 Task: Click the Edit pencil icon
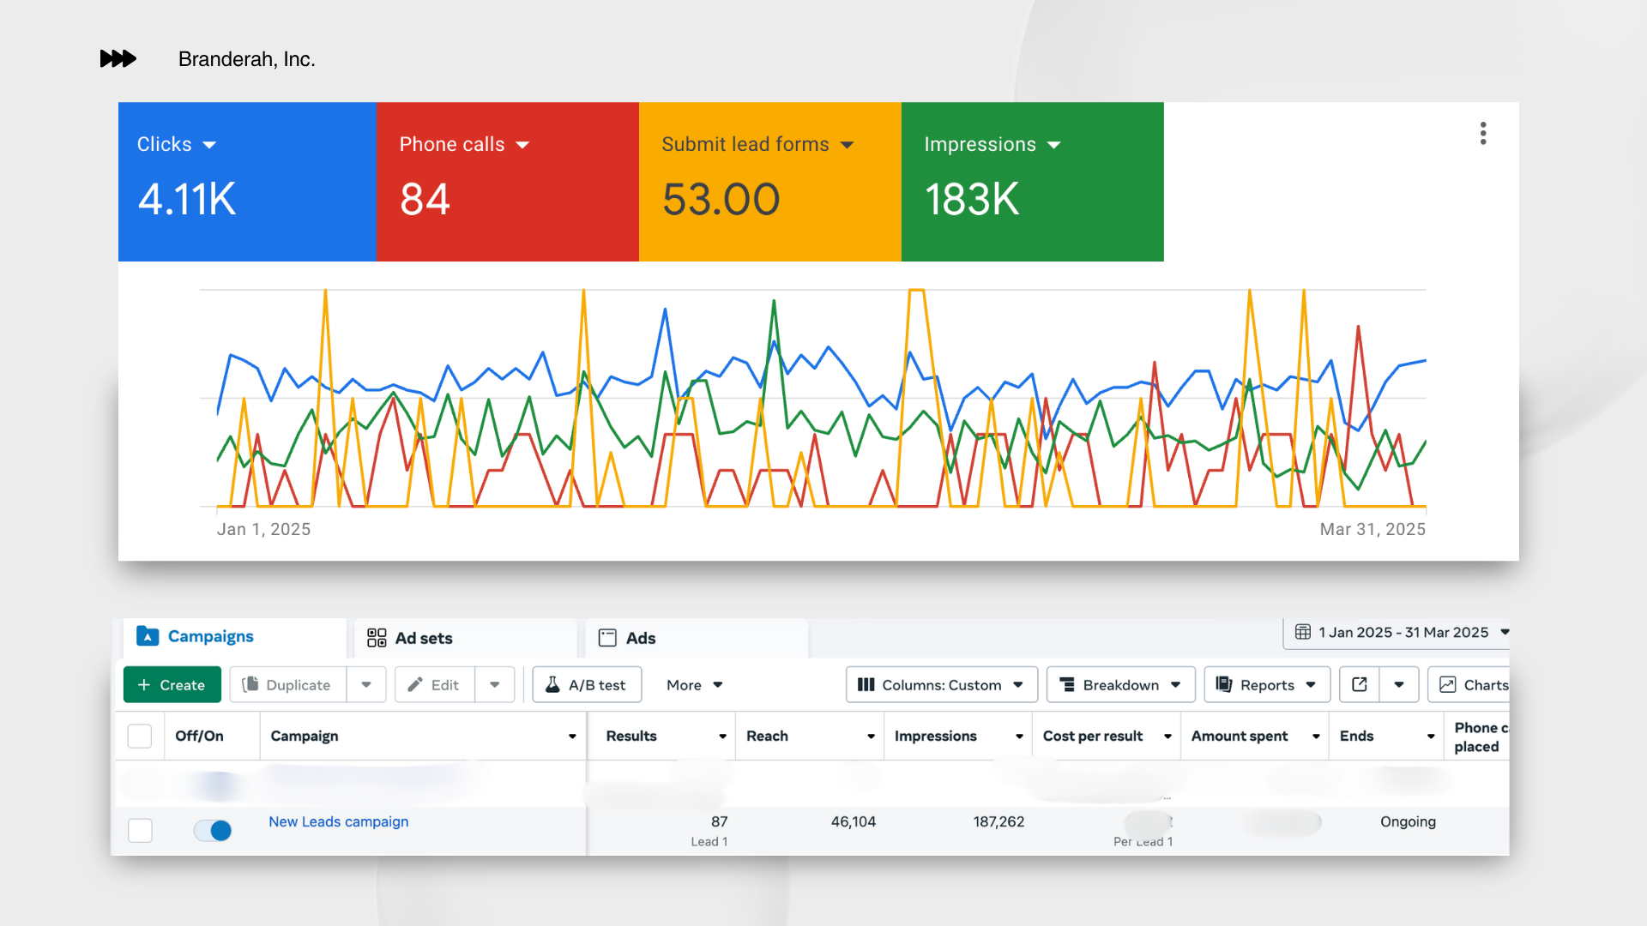coord(415,684)
